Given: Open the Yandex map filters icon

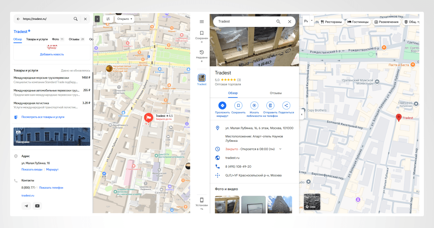Looking at the screenshot, I should [x=108, y=19].
